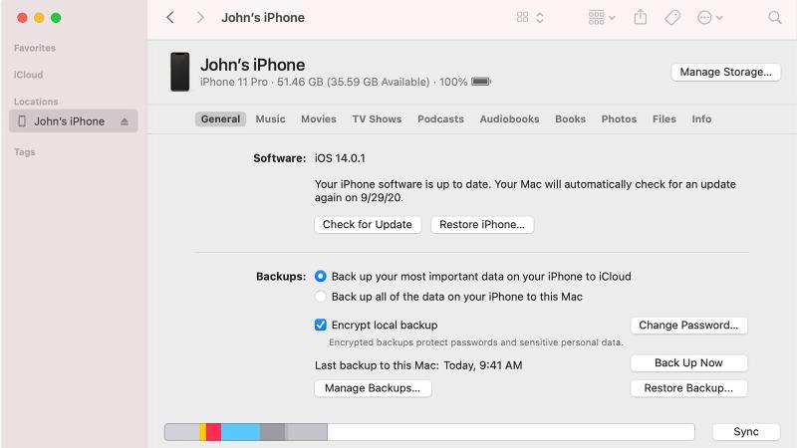Click the blue segment of storage bar

point(240,432)
